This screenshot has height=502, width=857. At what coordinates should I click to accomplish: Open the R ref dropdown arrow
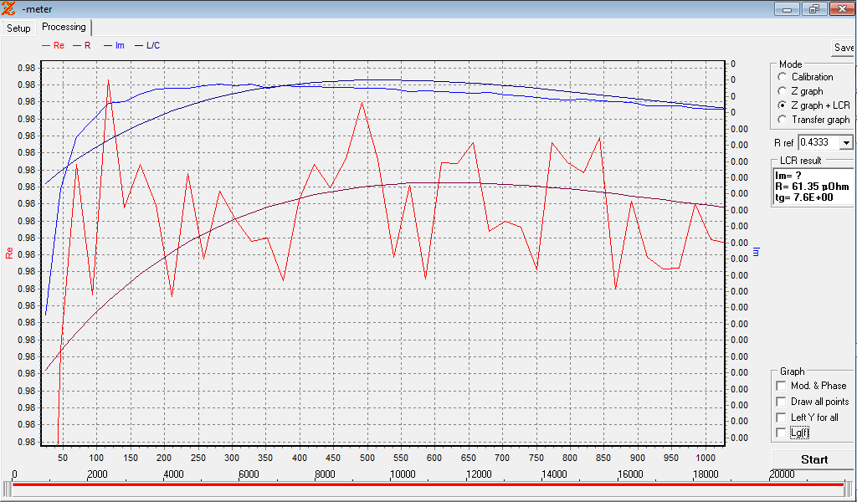(x=846, y=142)
